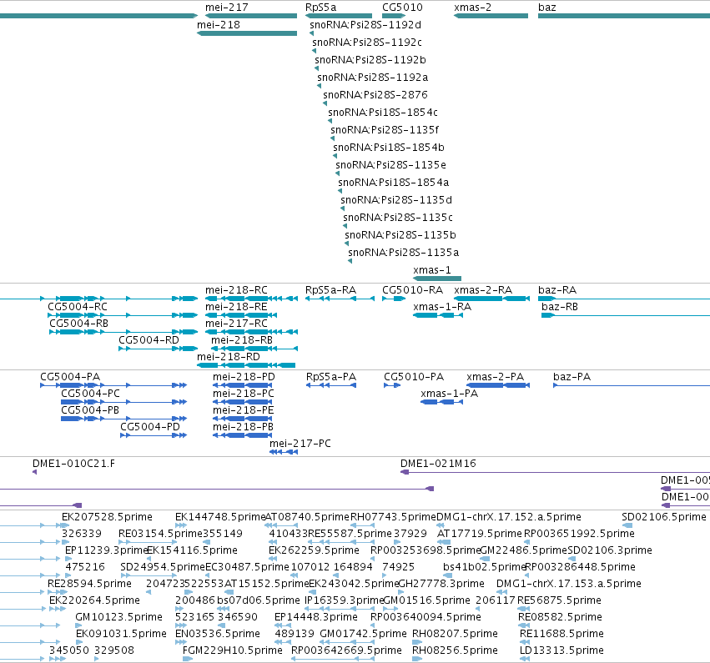Click the mei-217-RC transcript
This screenshot has height=663, width=710.
pos(251,332)
